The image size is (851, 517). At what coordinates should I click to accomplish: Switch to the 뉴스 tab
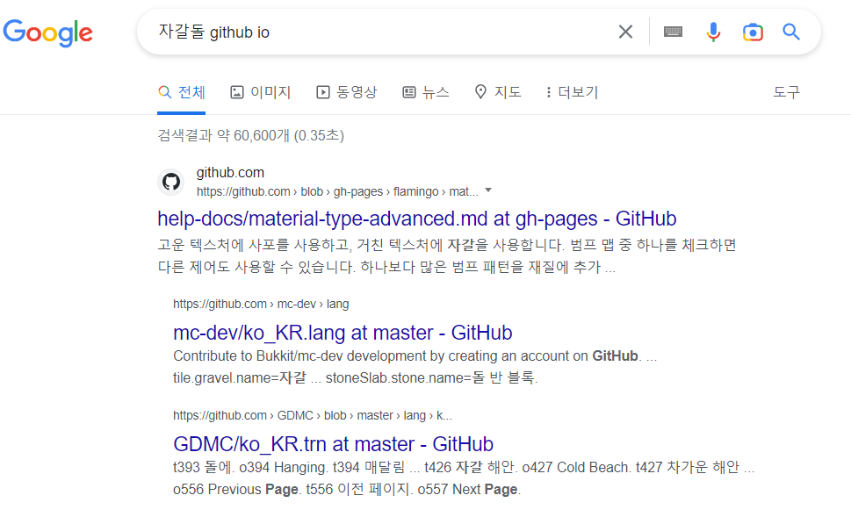(426, 92)
